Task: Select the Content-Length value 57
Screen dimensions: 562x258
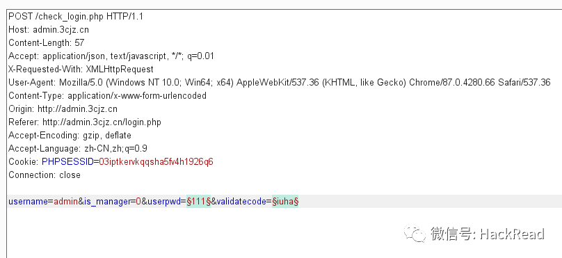Action: pyautogui.click(x=79, y=42)
